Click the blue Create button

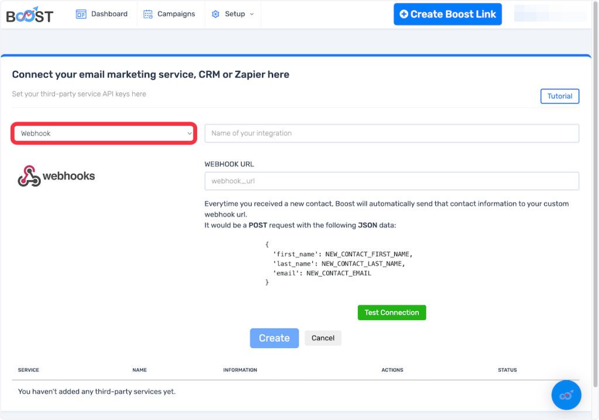(x=274, y=338)
